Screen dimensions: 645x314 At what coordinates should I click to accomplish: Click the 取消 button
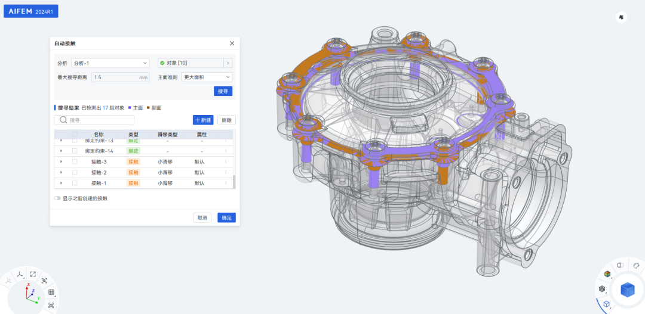(x=202, y=217)
